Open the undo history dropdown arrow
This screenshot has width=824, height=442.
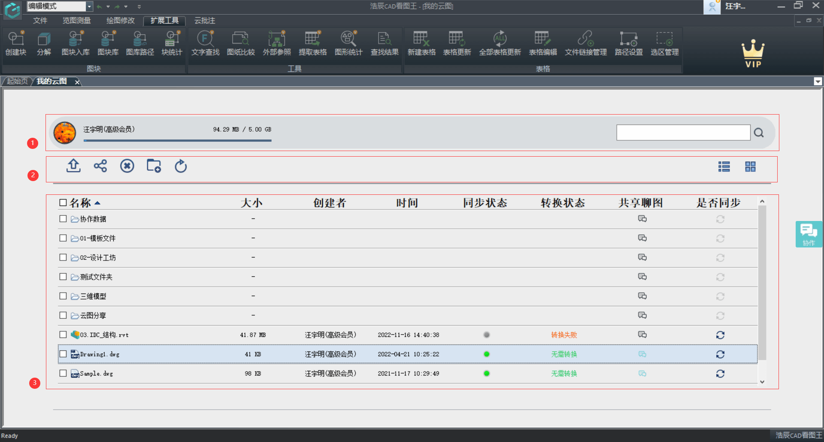108,6
